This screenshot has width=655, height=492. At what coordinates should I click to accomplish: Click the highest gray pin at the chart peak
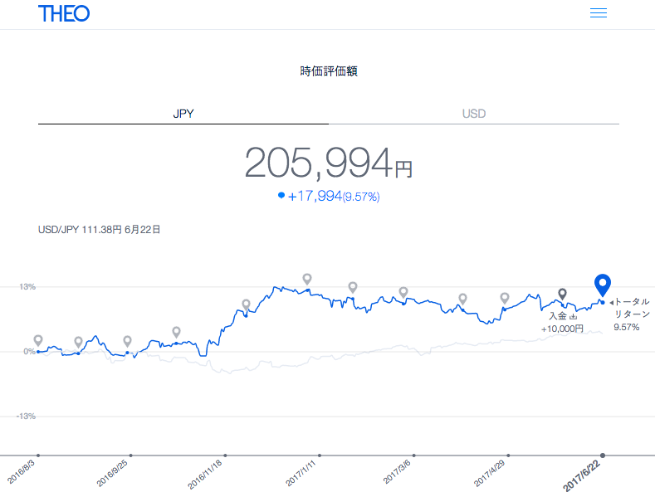point(307,279)
